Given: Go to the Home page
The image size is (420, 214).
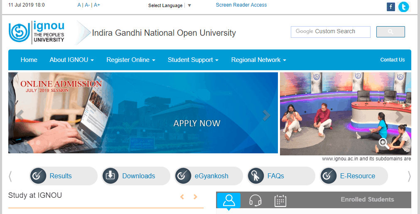Looking at the screenshot, I should (x=29, y=60).
